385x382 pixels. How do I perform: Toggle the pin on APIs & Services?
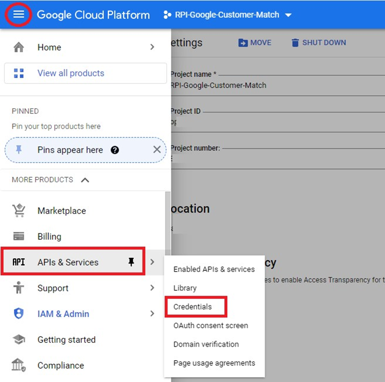pyautogui.click(x=131, y=262)
